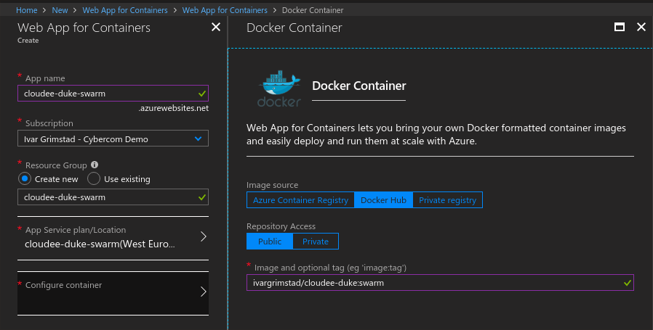The image size is (653, 330).
Task: Select Docker Hub image source
Action: point(383,200)
